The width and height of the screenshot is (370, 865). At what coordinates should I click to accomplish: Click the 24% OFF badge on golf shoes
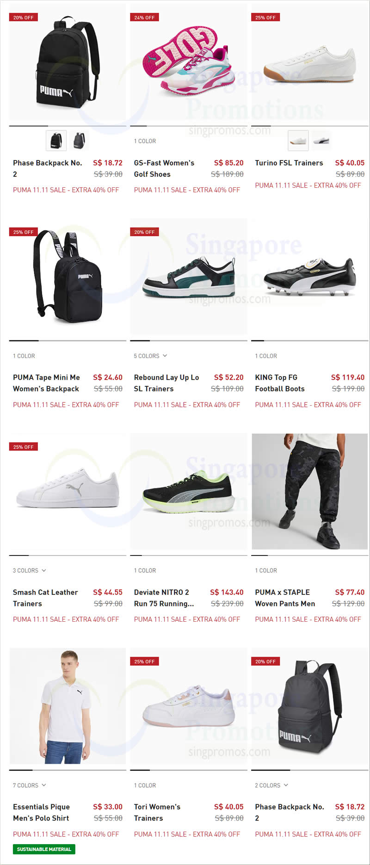pos(144,17)
